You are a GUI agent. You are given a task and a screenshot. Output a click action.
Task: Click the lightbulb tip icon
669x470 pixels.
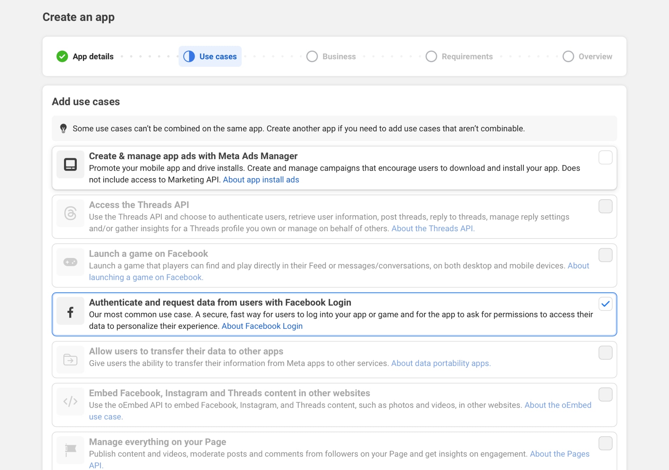(63, 128)
